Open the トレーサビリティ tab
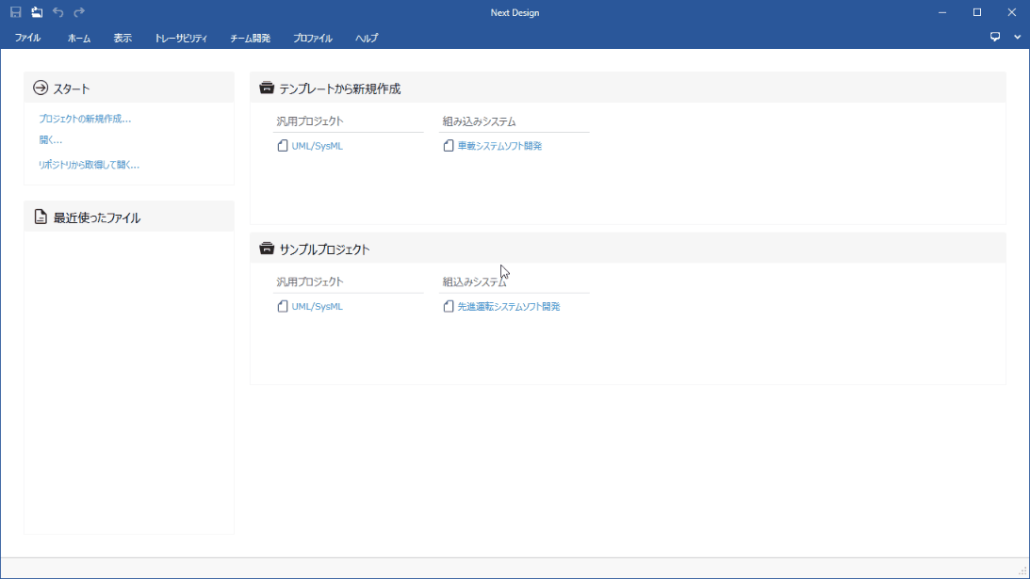Image resolution: width=1030 pixels, height=579 pixels. (181, 38)
